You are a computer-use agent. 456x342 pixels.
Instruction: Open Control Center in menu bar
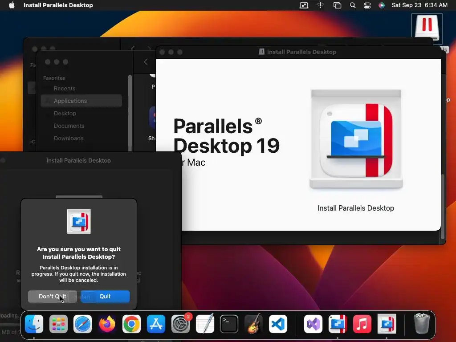tap(367, 5)
